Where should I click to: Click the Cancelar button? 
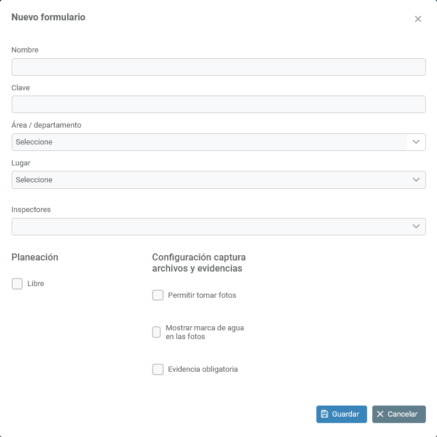399,414
